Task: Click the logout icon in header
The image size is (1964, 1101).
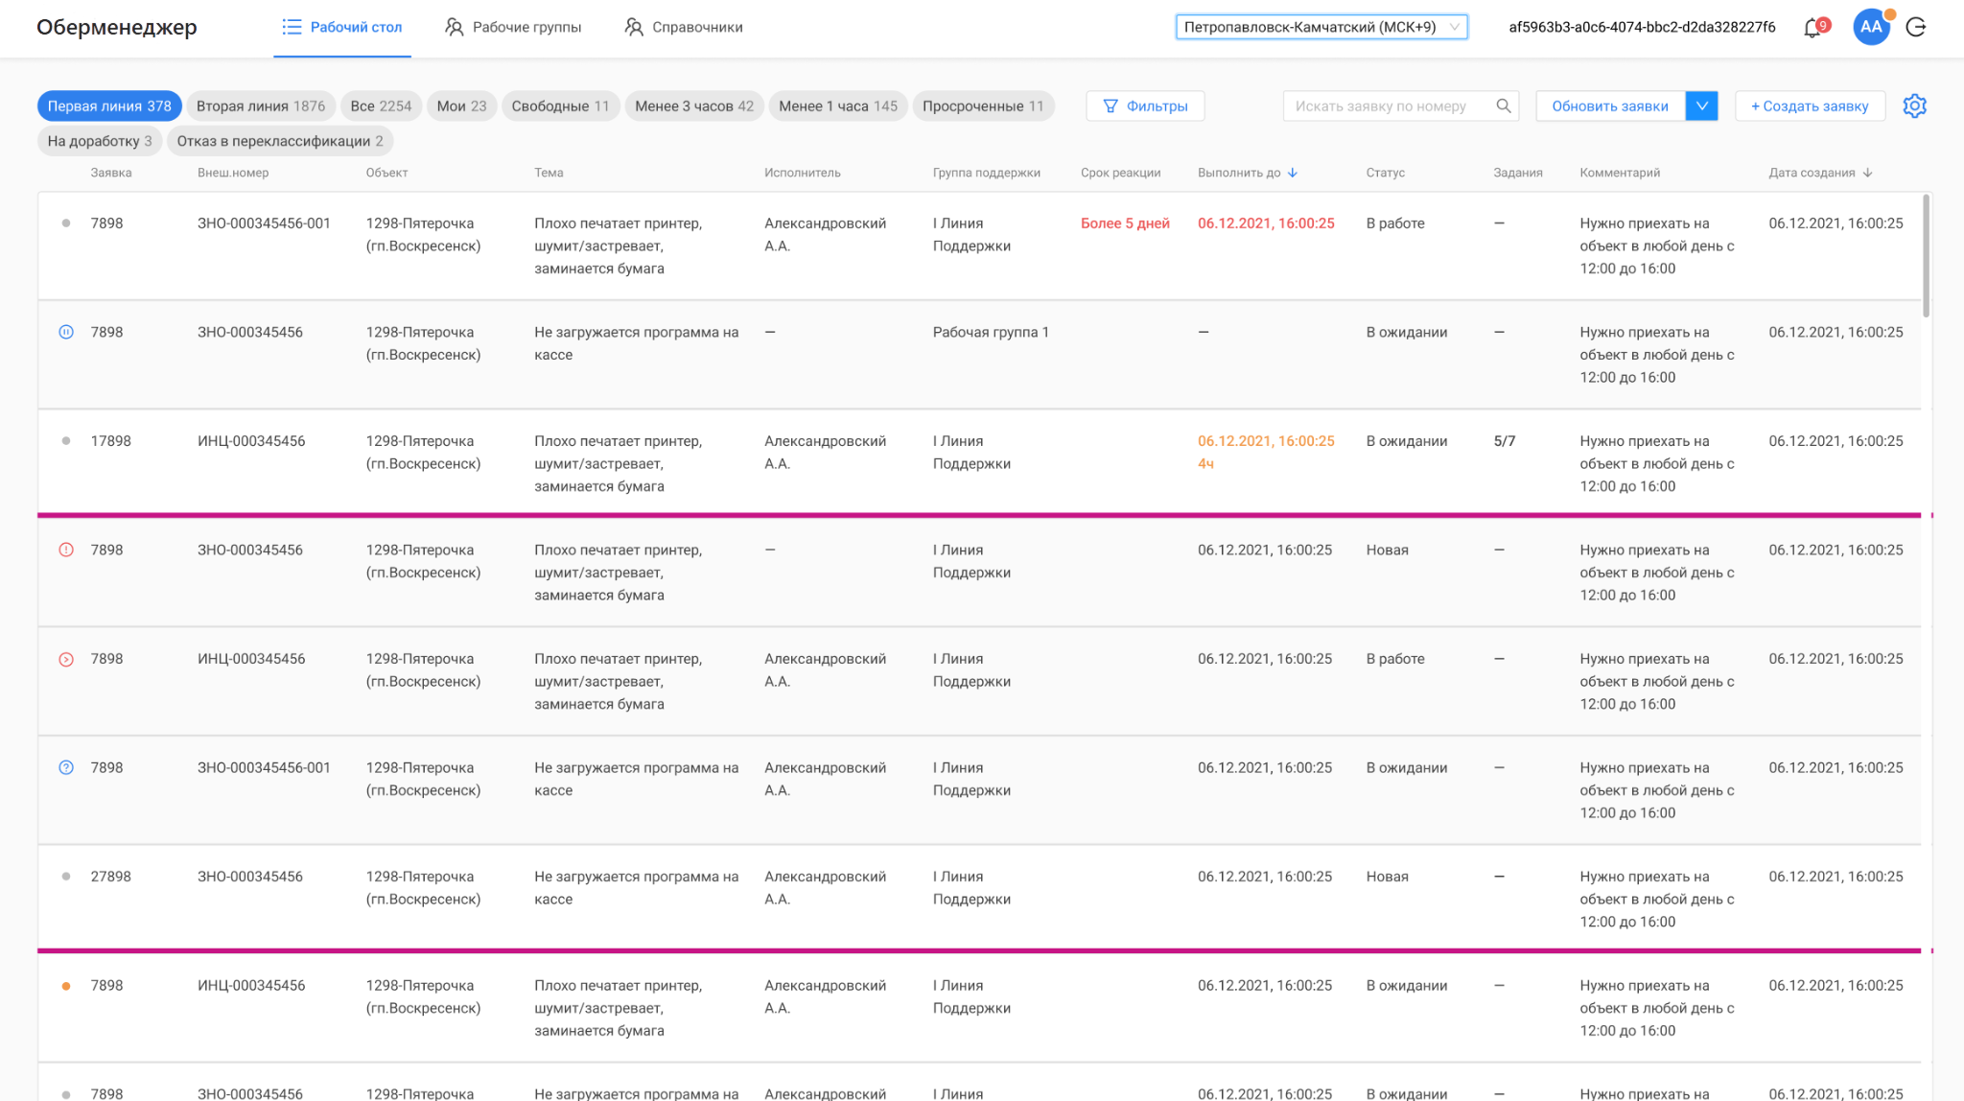Action: [x=1916, y=27]
